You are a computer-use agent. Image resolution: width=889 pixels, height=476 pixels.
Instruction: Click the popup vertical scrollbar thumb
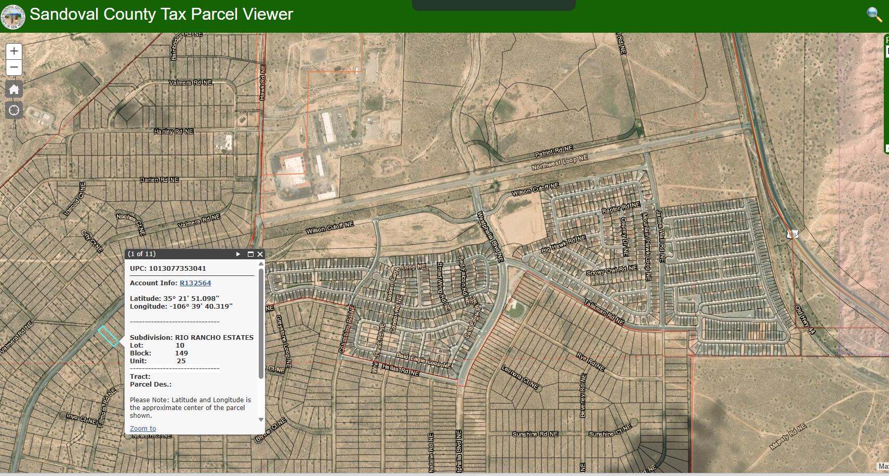261,322
